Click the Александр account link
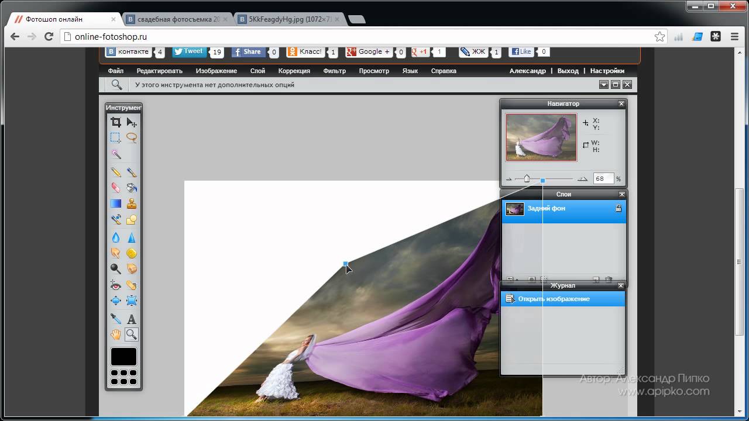Screen dimensions: 749x421 [527, 71]
